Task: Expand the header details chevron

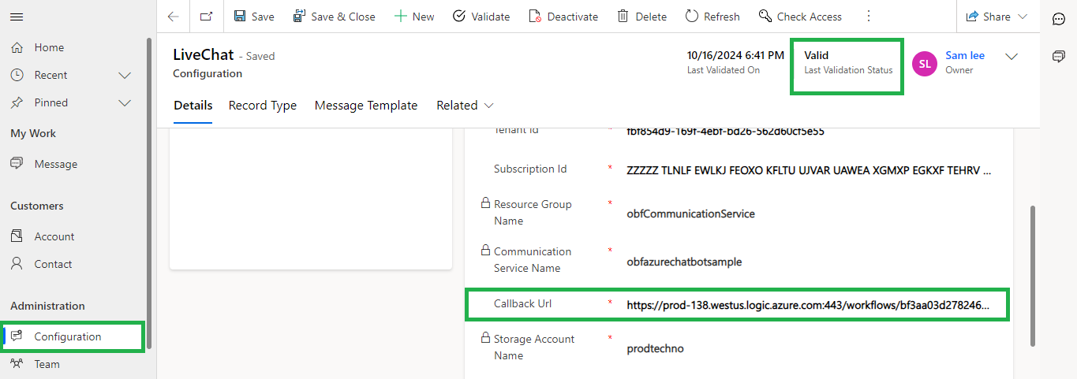Action: tap(1011, 57)
